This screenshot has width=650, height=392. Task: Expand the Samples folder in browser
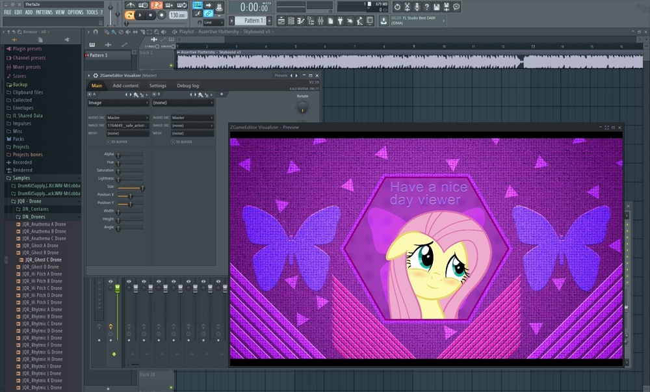tap(21, 177)
